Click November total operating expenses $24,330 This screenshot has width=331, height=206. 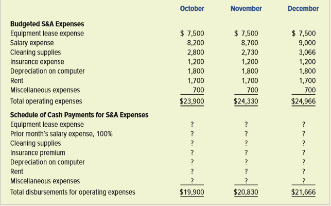click(246, 101)
